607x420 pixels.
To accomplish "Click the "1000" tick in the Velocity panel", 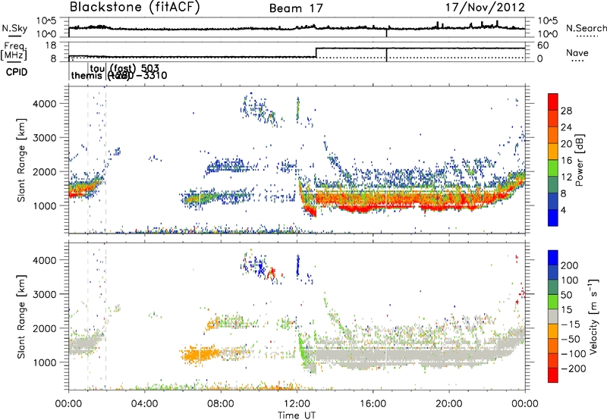I will [44, 362].
